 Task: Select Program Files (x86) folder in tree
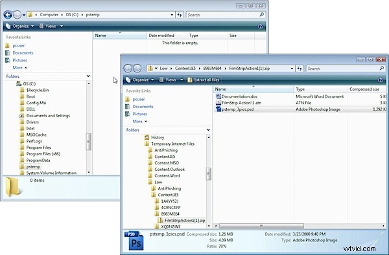coord(43,154)
